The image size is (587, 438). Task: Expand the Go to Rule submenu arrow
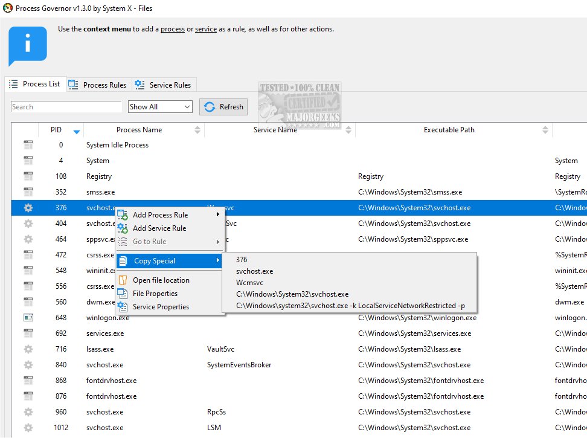pyautogui.click(x=217, y=242)
